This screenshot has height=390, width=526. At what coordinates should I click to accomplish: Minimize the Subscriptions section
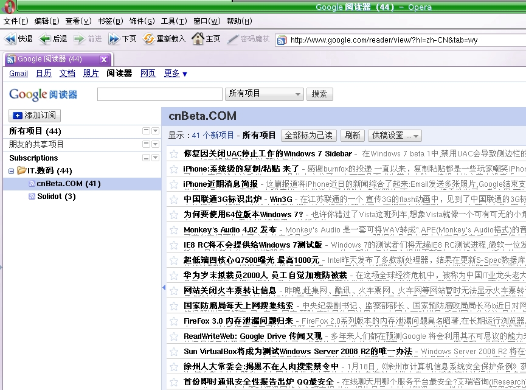[146, 158]
